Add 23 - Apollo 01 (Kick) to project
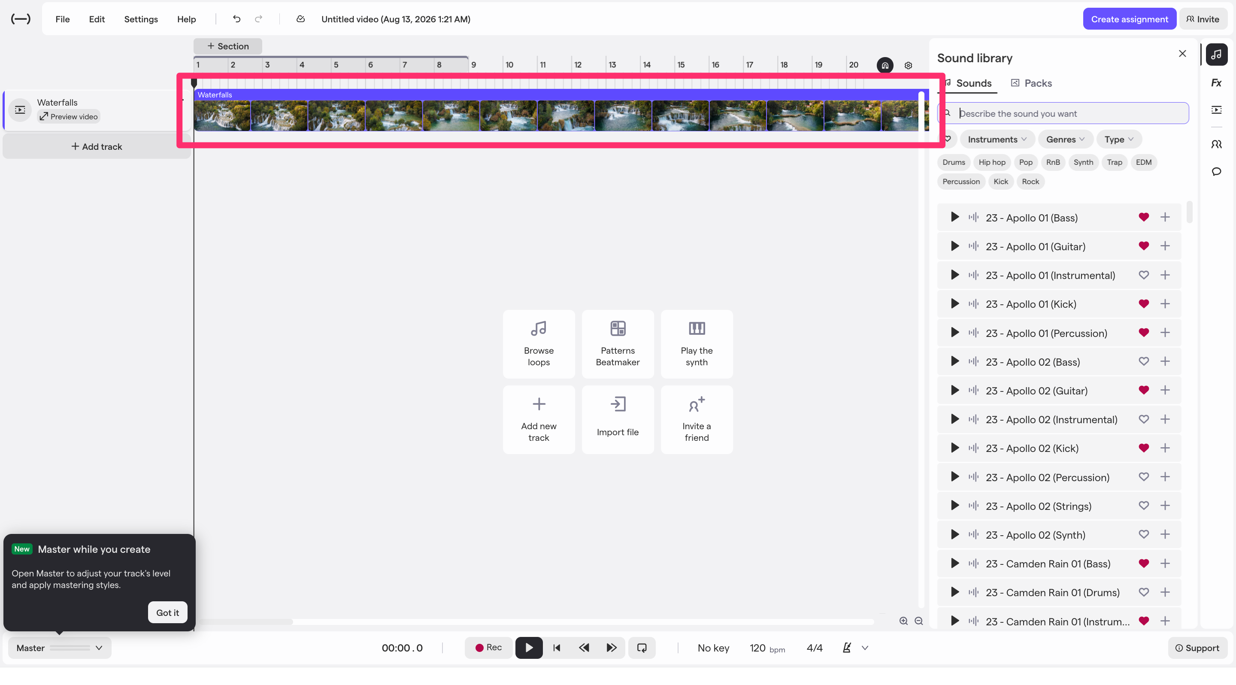 click(1165, 303)
